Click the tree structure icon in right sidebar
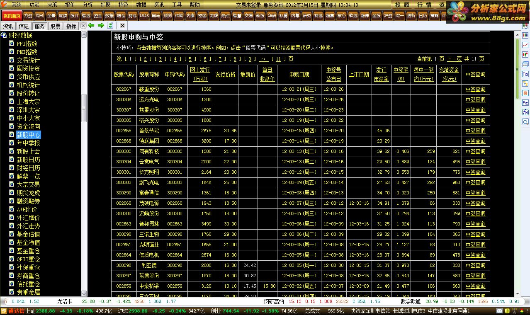 525,83
